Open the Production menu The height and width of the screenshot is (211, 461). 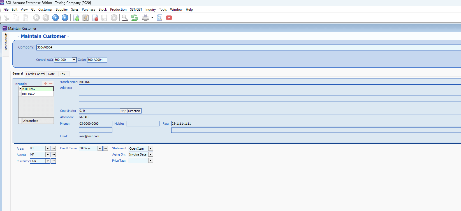(118, 10)
